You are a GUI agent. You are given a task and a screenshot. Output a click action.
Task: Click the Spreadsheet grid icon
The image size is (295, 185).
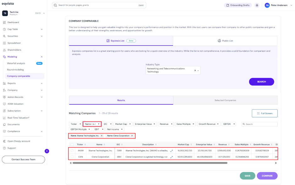tap(4, 43)
